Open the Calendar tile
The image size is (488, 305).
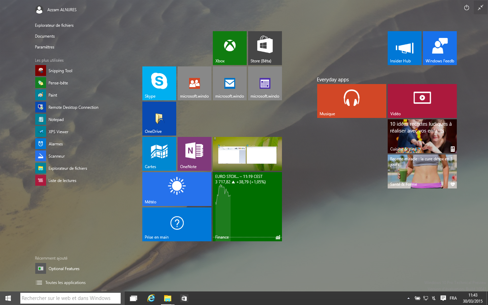pyautogui.click(x=265, y=83)
